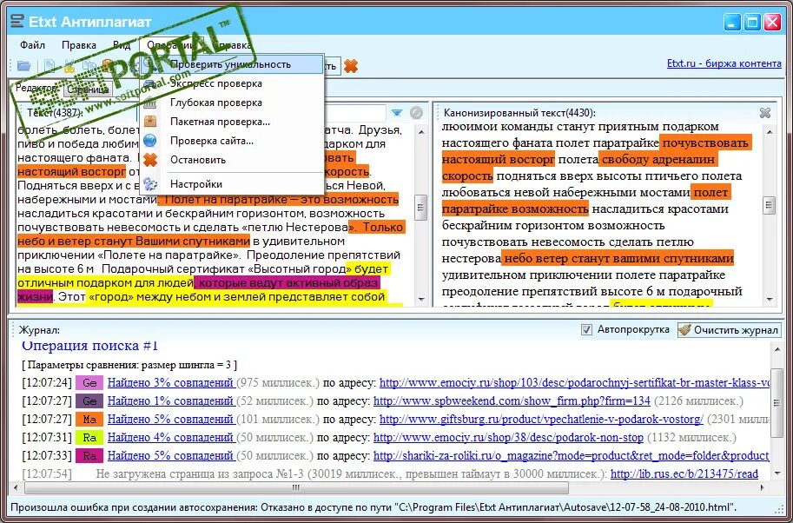Click the red cross icon beside Остановить

coord(150,160)
